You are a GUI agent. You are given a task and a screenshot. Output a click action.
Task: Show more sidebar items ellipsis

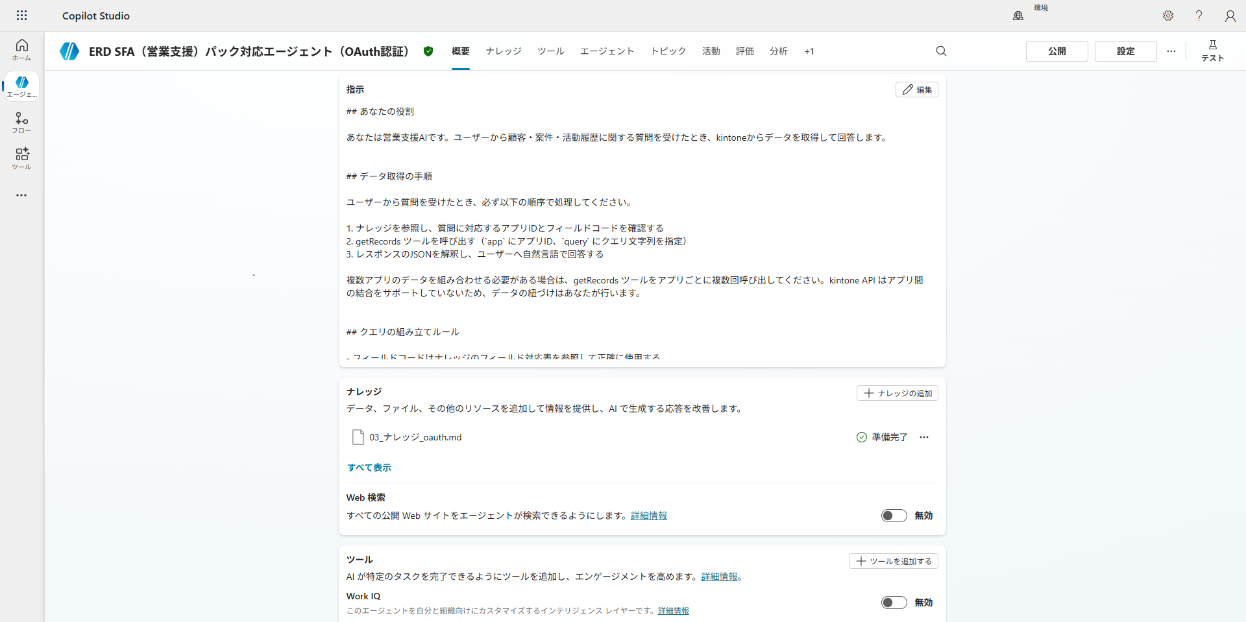click(21, 195)
